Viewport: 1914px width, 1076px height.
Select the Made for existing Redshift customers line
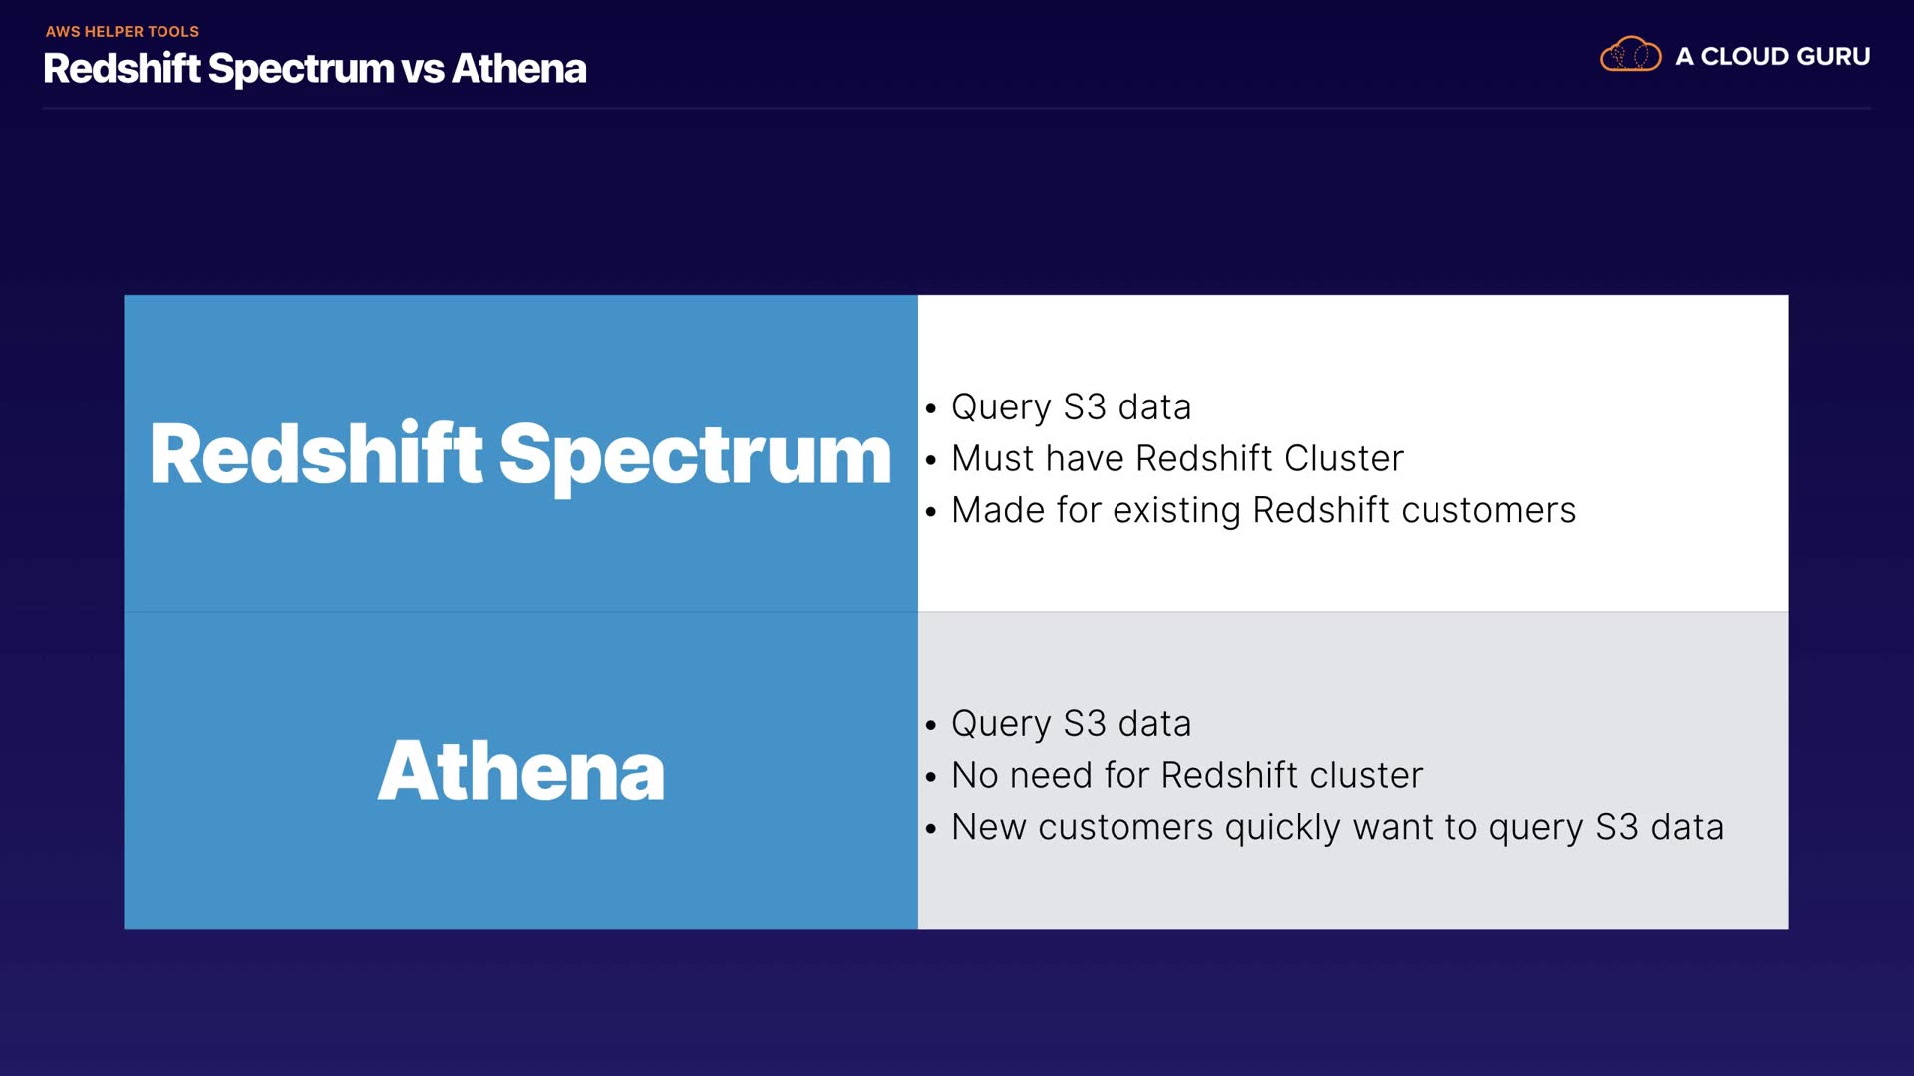pyautogui.click(x=1263, y=511)
